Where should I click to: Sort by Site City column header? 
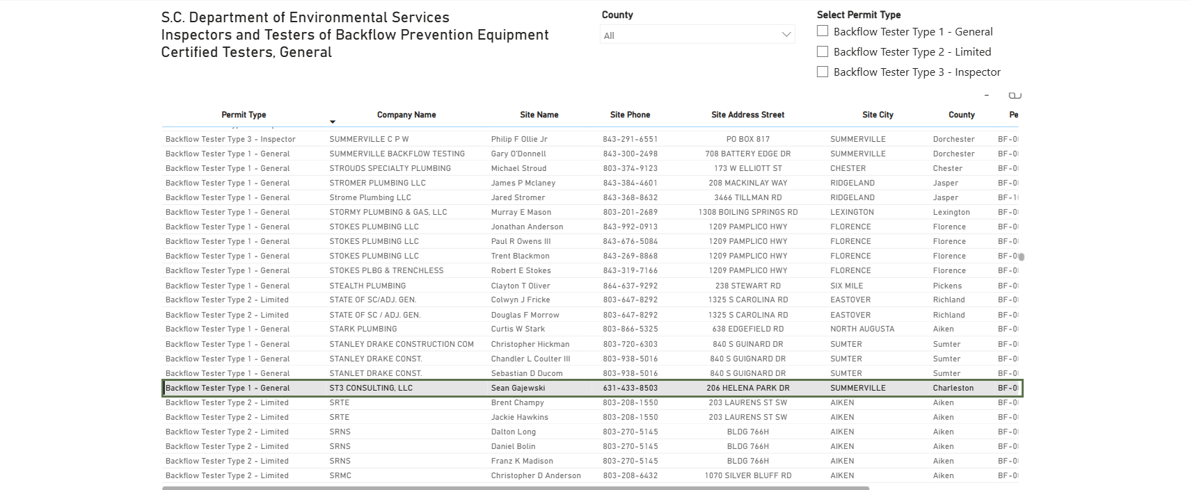point(878,115)
